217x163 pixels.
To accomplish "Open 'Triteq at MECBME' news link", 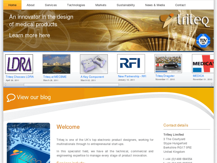I will click(x=55, y=77).
